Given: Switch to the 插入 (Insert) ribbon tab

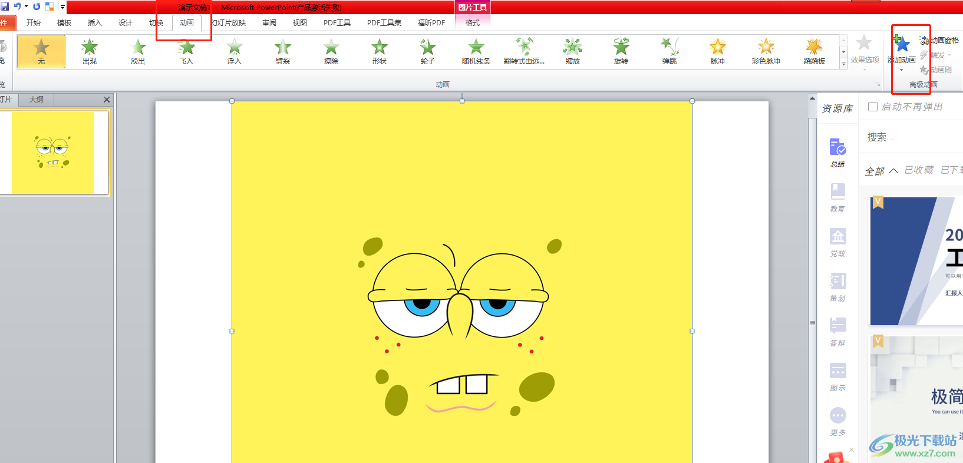Looking at the screenshot, I should point(95,22).
